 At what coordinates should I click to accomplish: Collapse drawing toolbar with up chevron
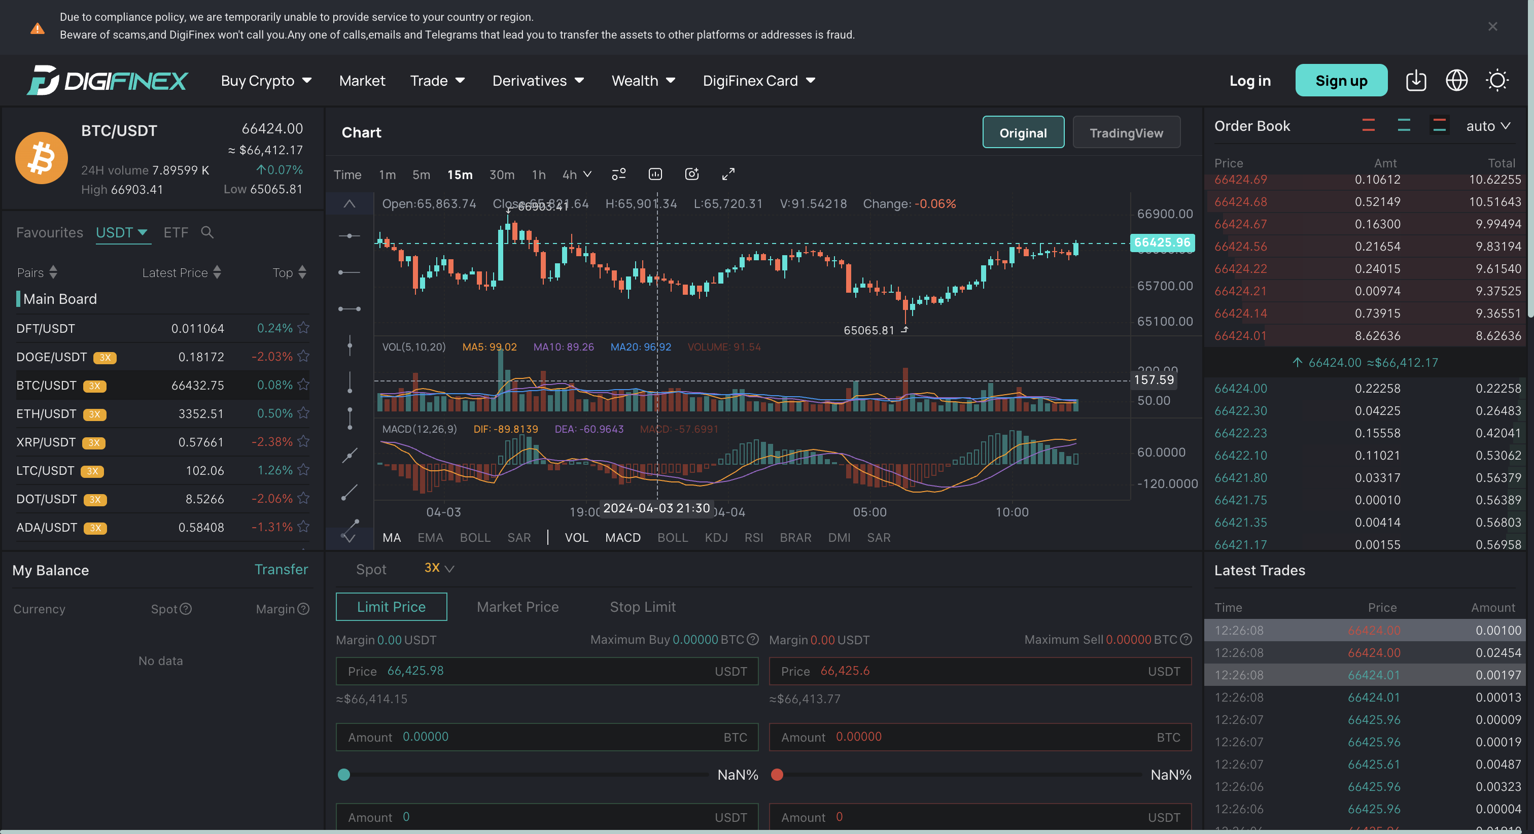350,204
